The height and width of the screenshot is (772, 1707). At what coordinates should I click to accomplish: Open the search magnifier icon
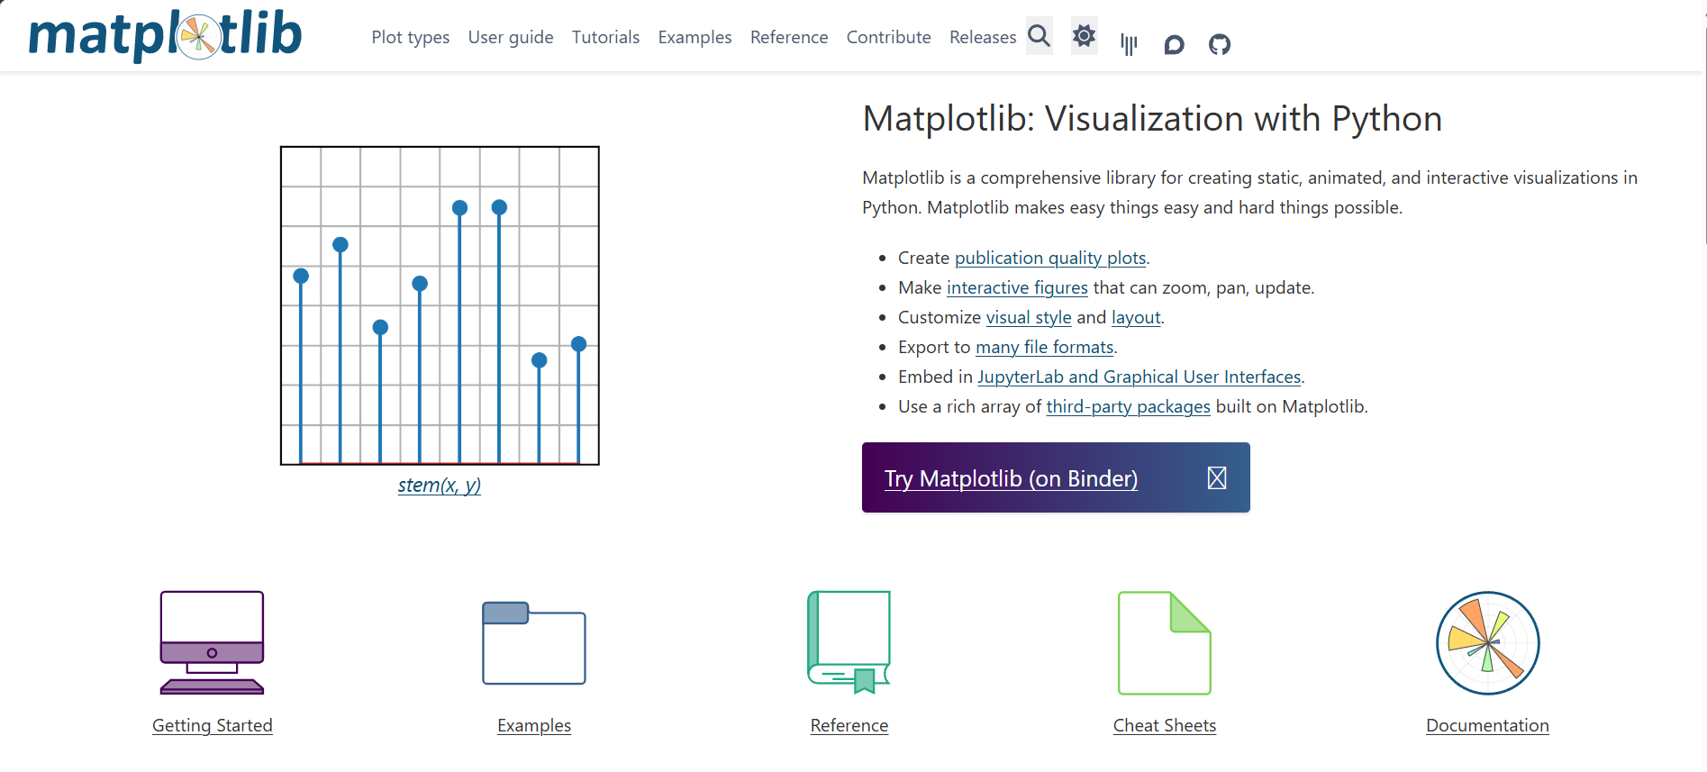tap(1039, 36)
